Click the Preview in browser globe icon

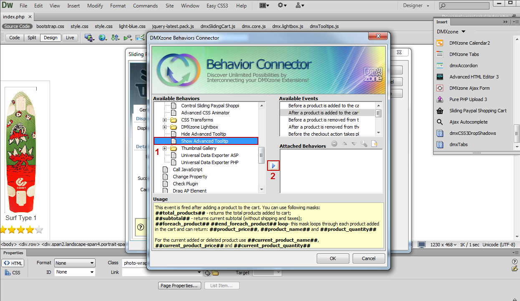(102, 38)
